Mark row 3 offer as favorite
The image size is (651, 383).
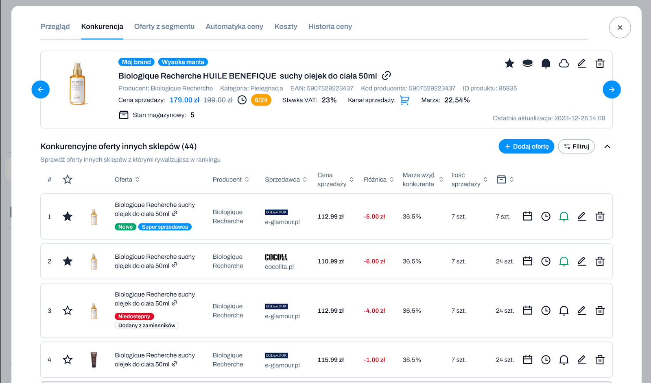pyautogui.click(x=68, y=311)
